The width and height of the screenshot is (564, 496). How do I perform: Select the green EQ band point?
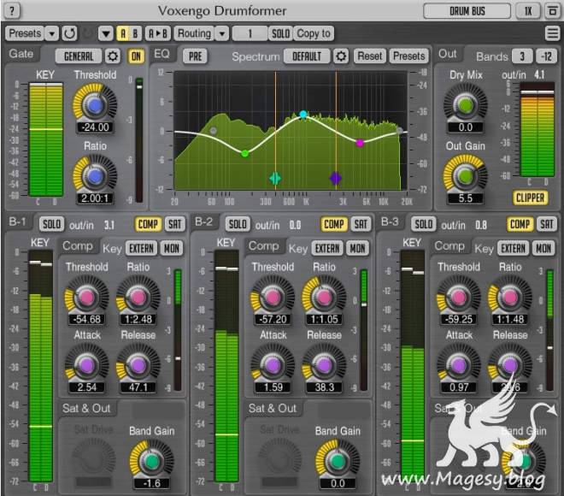[244, 154]
